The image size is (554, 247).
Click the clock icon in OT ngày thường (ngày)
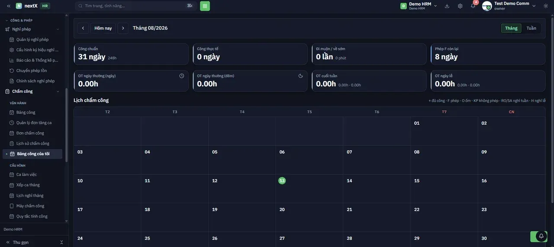tap(182, 76)
